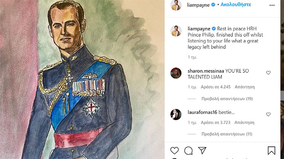Click liampayne avatar beside the caption

click(176, 31)
